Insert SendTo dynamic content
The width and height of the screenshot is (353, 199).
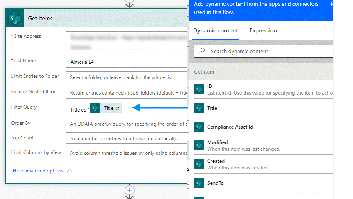(x=264, y=183)
